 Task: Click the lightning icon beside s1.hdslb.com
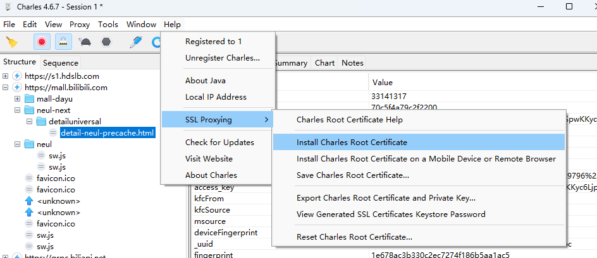click(x=16, y=76)
